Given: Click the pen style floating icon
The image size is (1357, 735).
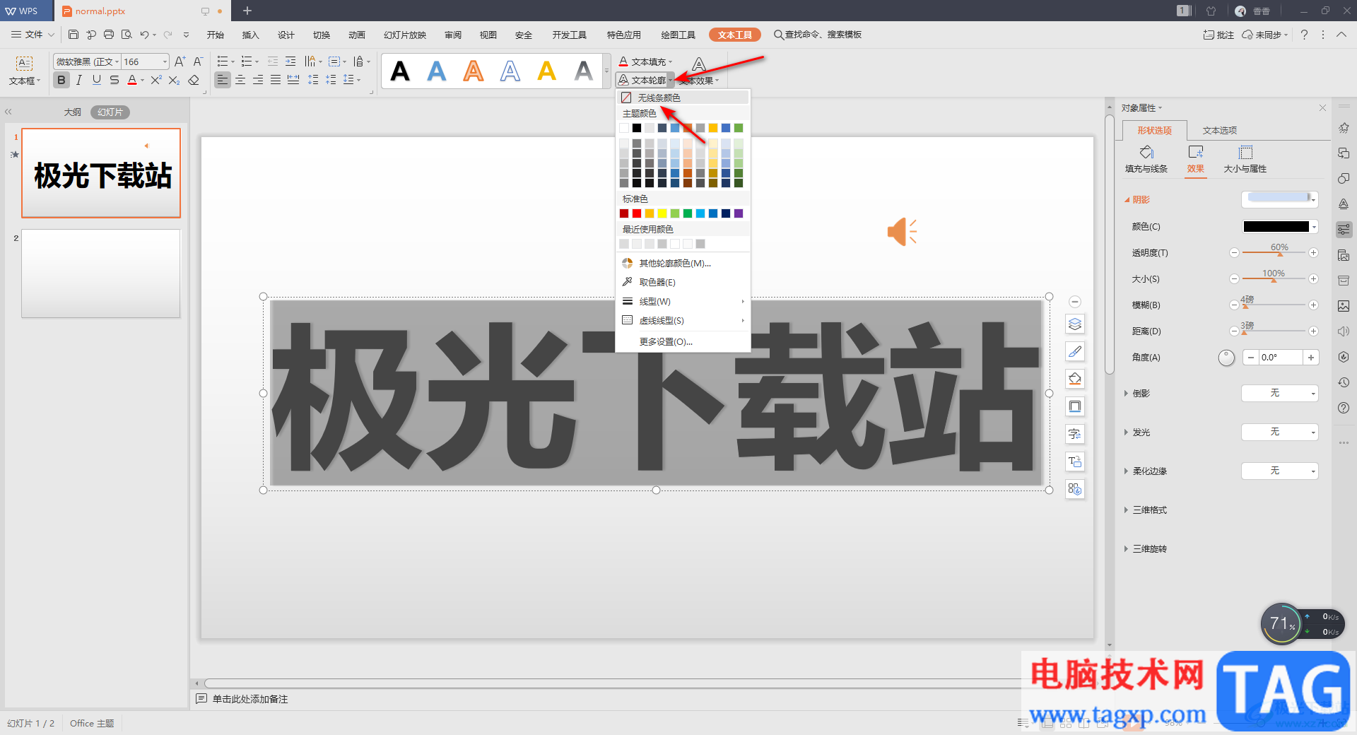Looking at the screenshot, I should [x=1075, y=351].
